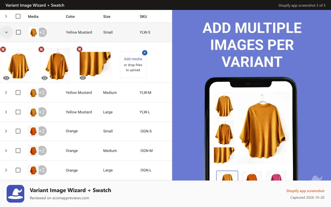Click the +2 badge in YLW-S row

coord(42,32)
